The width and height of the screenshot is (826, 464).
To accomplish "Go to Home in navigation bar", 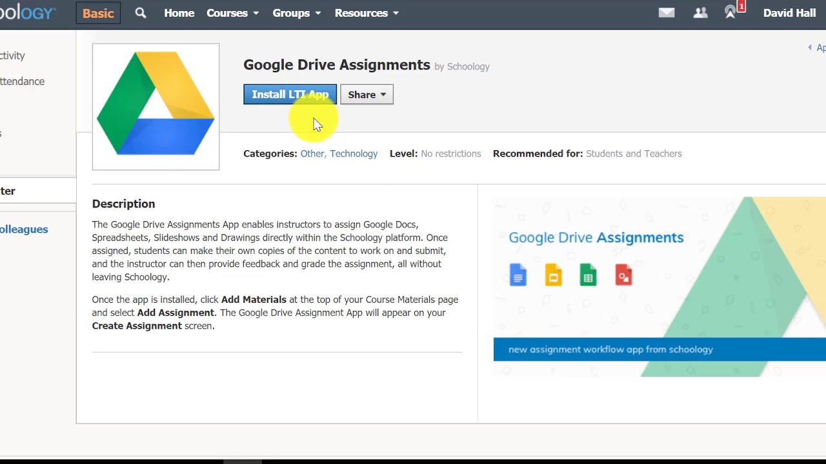I will coord(179,13).
